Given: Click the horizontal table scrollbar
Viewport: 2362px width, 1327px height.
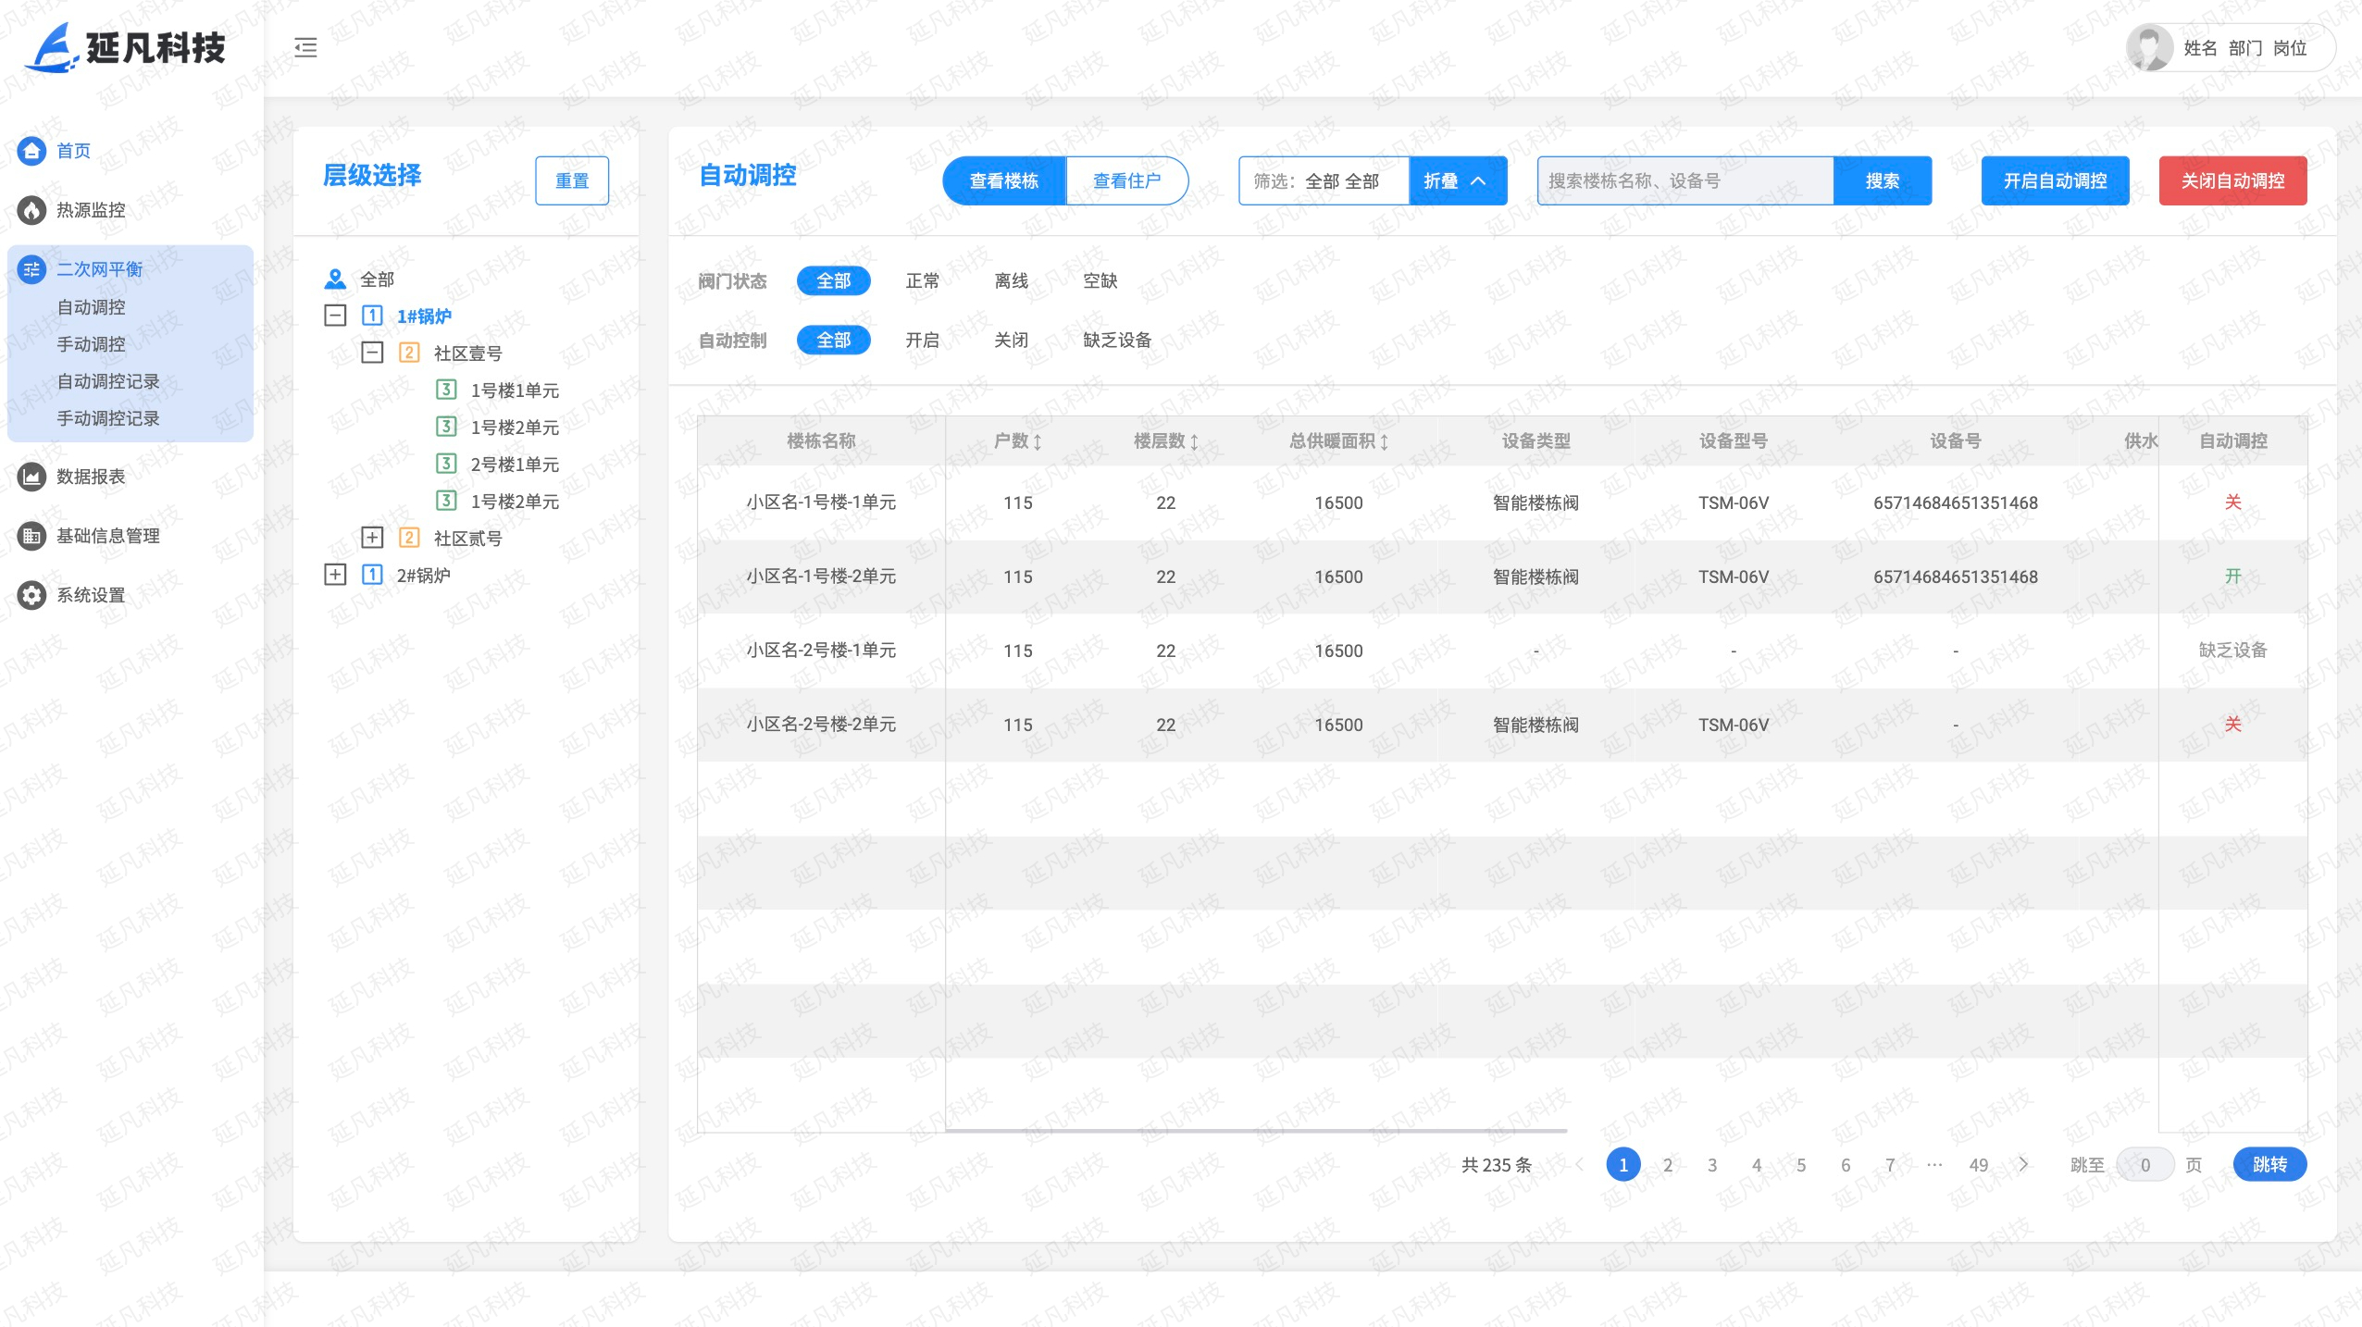Looking at the screenshot, I should [1255, 1130].
